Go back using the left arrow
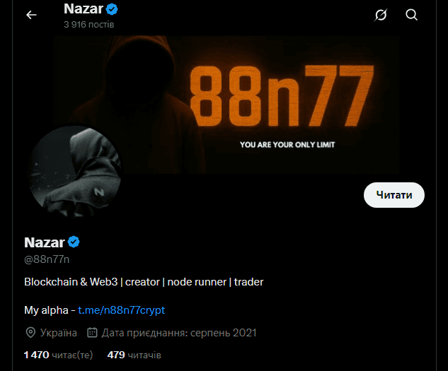The image size is (448, 371). [31, 15]
